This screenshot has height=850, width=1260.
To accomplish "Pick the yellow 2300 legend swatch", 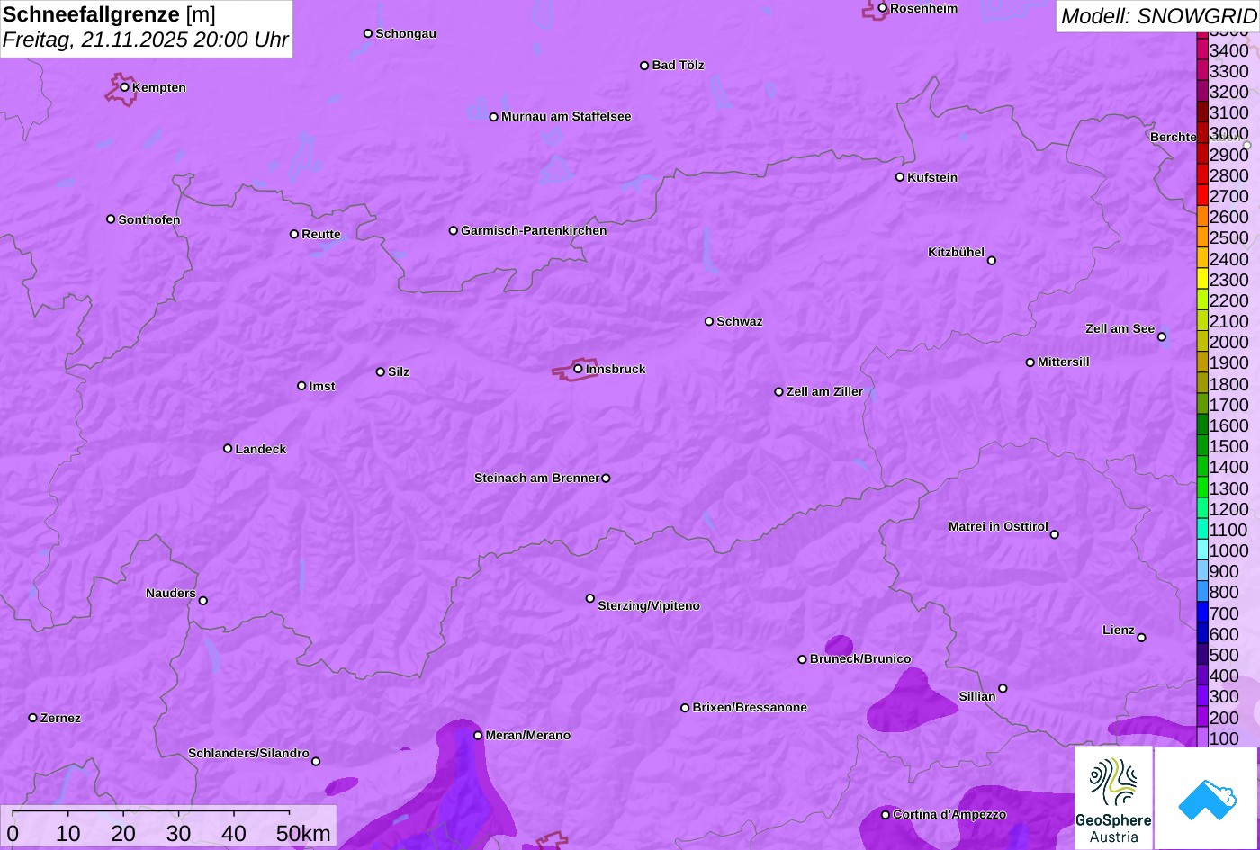I will (1201, 279).
